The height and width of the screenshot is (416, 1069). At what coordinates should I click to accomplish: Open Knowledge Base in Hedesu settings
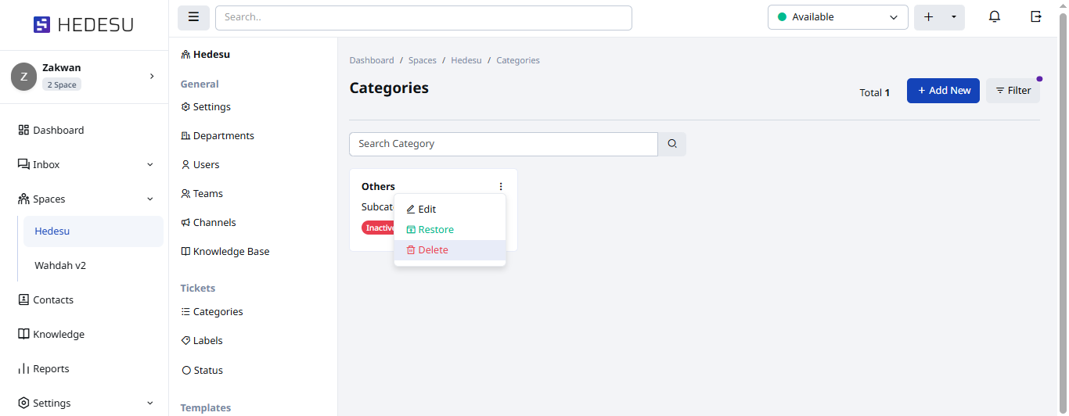[x=231, y=252]
